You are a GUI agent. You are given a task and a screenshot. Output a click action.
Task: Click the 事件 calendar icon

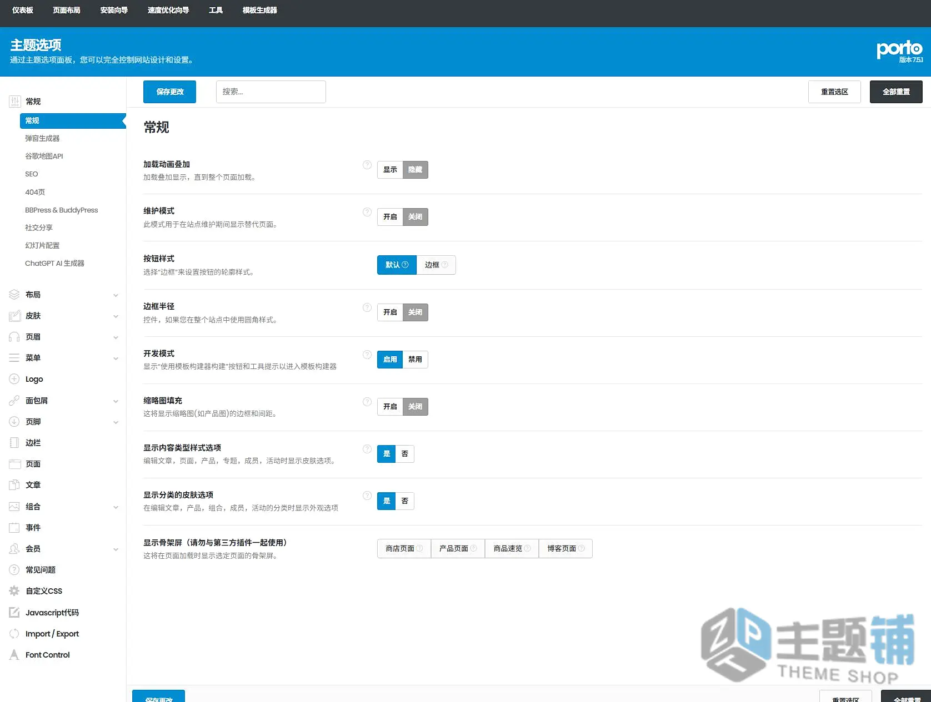point(14,528)
